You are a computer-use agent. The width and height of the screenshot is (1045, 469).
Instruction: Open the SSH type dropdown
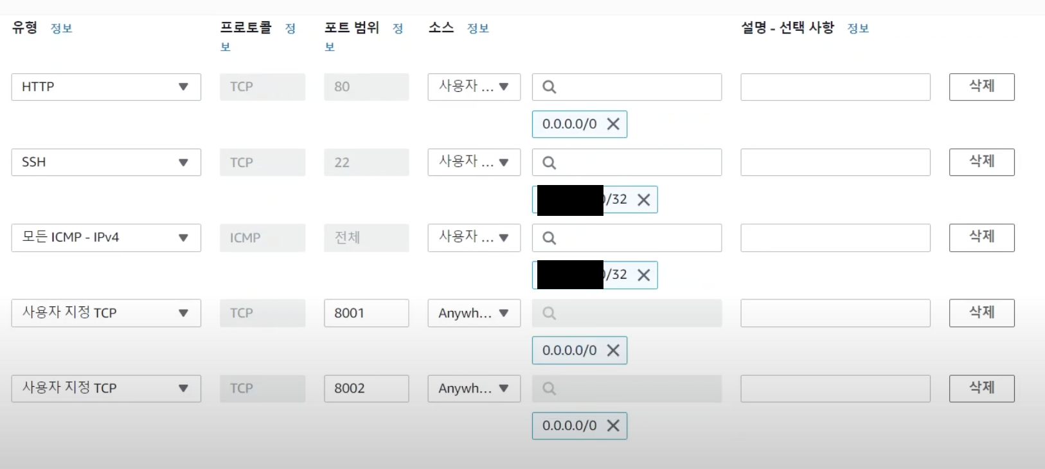[x=106, y=162]
